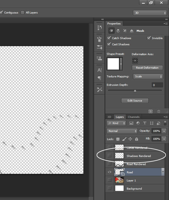The width and height of the screenshot is (169, 200).
Task: Filter layers by type layers icon
Action: (x=145, y=123)
